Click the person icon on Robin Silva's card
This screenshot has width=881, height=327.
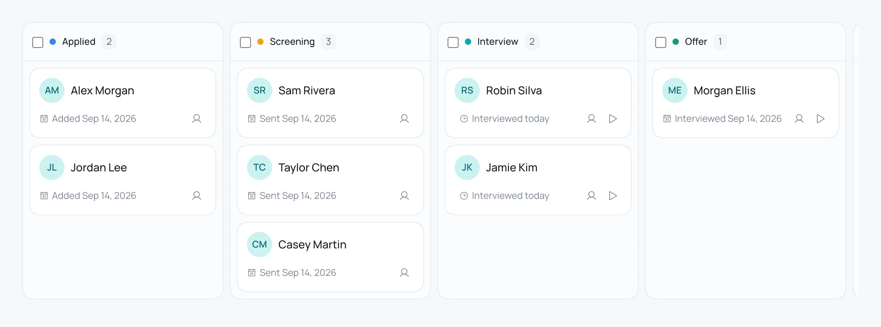click(x=592, y=119)
